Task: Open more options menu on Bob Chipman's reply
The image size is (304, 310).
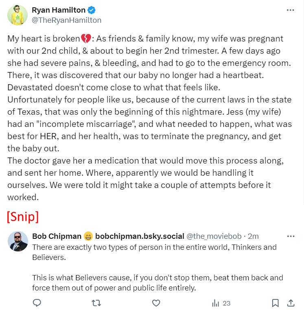Action: tap(290, 236)
